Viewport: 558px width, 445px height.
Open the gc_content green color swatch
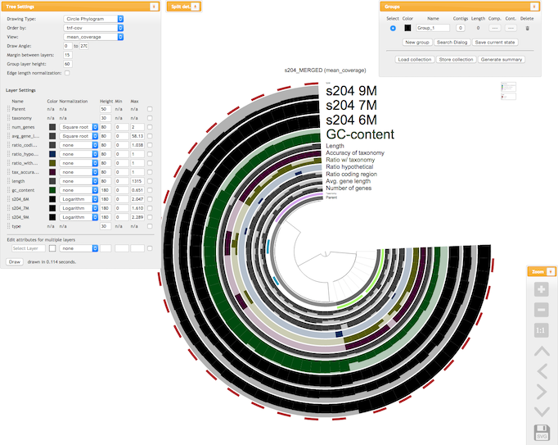pyautogui.click(x=52, y=190)
